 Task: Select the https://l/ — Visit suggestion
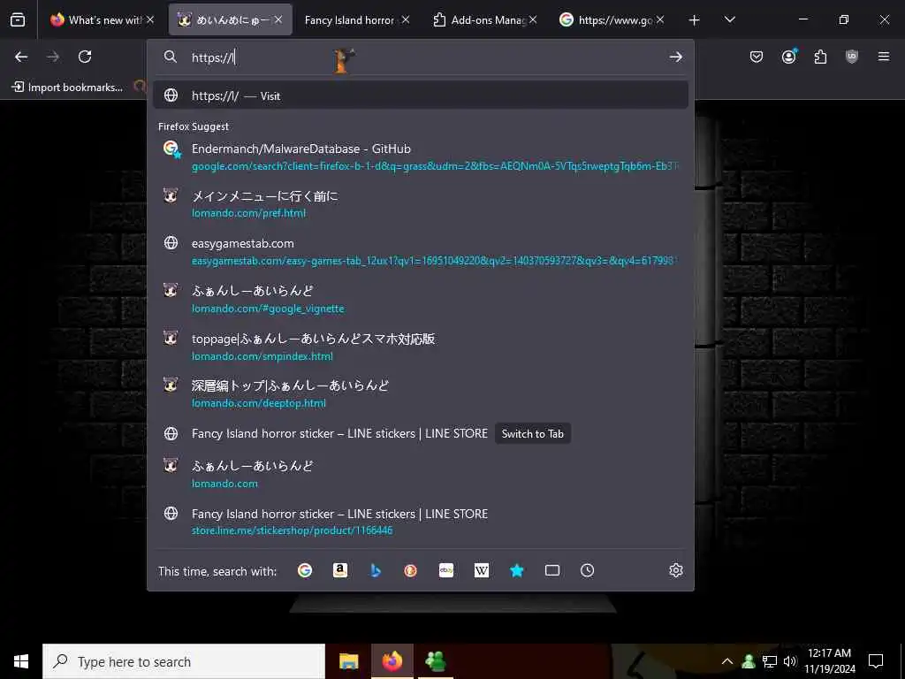(x=420, y=95)
